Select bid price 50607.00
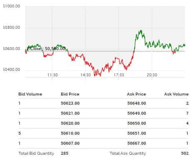The image size is (193, 166). click(70, 143)
